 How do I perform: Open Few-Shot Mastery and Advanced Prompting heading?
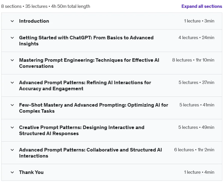(94, 108)
